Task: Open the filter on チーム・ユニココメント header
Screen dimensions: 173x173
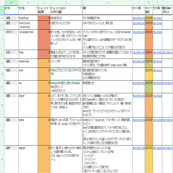Action: tap(81, 8)
